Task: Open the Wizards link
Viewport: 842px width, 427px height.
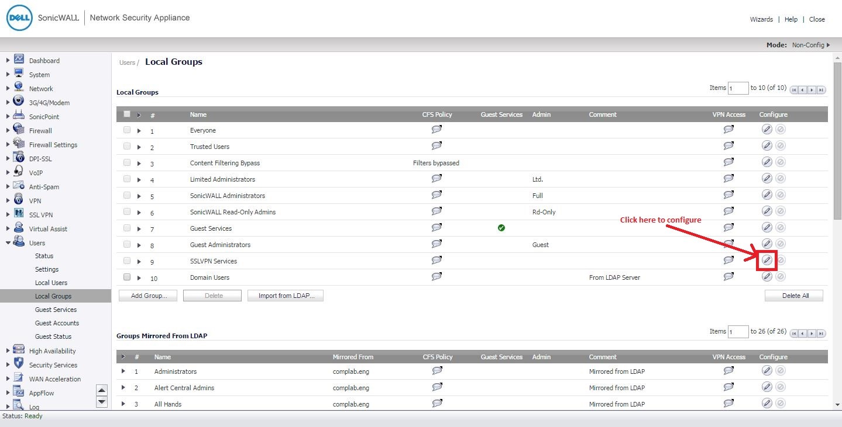Action: [x=761, y=19]
